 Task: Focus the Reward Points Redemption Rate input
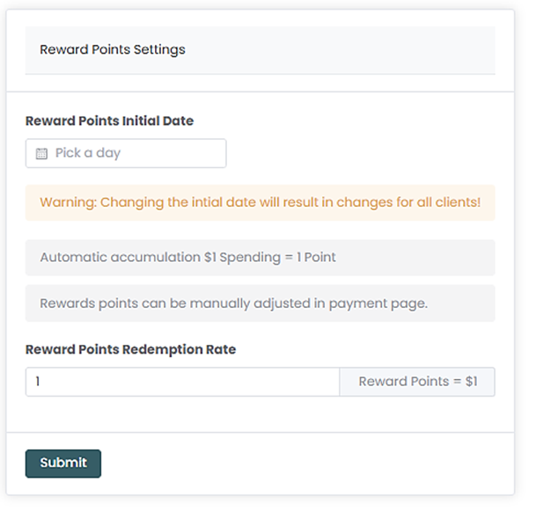[182, 382]
